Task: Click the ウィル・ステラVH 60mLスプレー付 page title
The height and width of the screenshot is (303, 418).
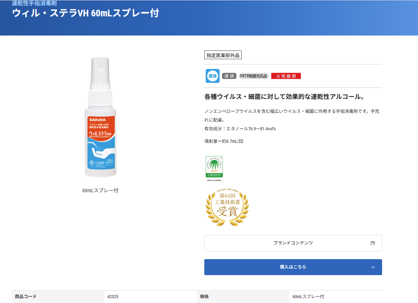Action: (86, 14)
